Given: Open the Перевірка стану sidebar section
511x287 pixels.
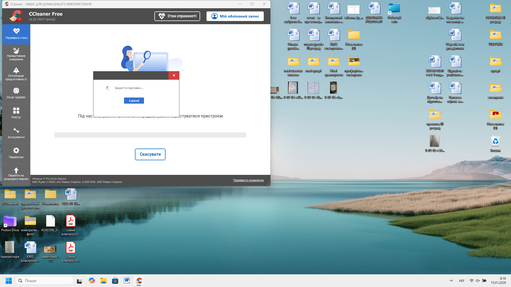Looking at the screenshot, I should coord(16,34).
